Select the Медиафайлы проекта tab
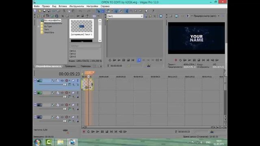The image size is (260, 146). [x=48, y=66]
